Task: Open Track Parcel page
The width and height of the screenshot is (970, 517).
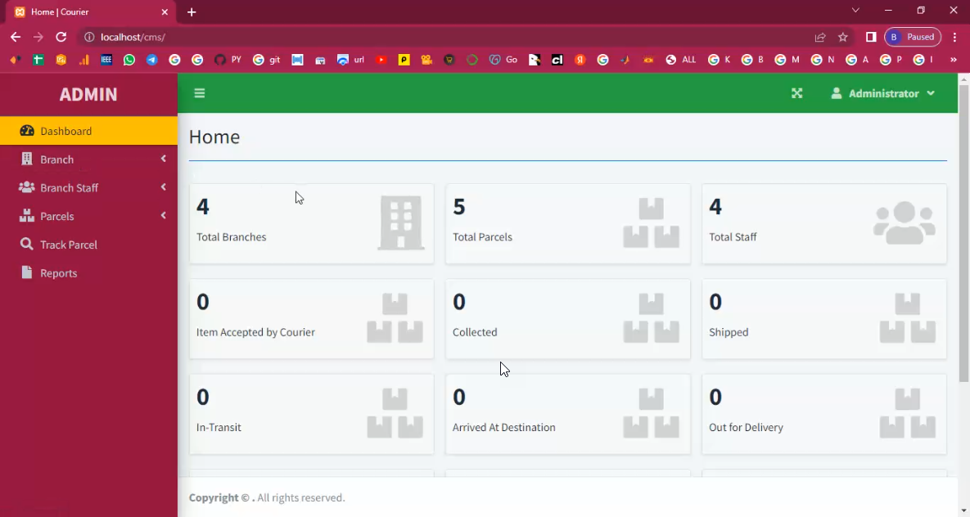Action: pyautogui.click(x=69, y=245)
